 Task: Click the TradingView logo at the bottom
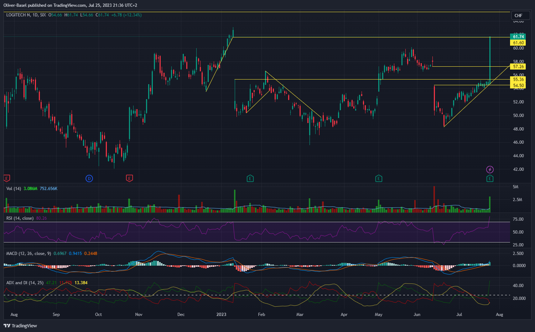point(20,326)
